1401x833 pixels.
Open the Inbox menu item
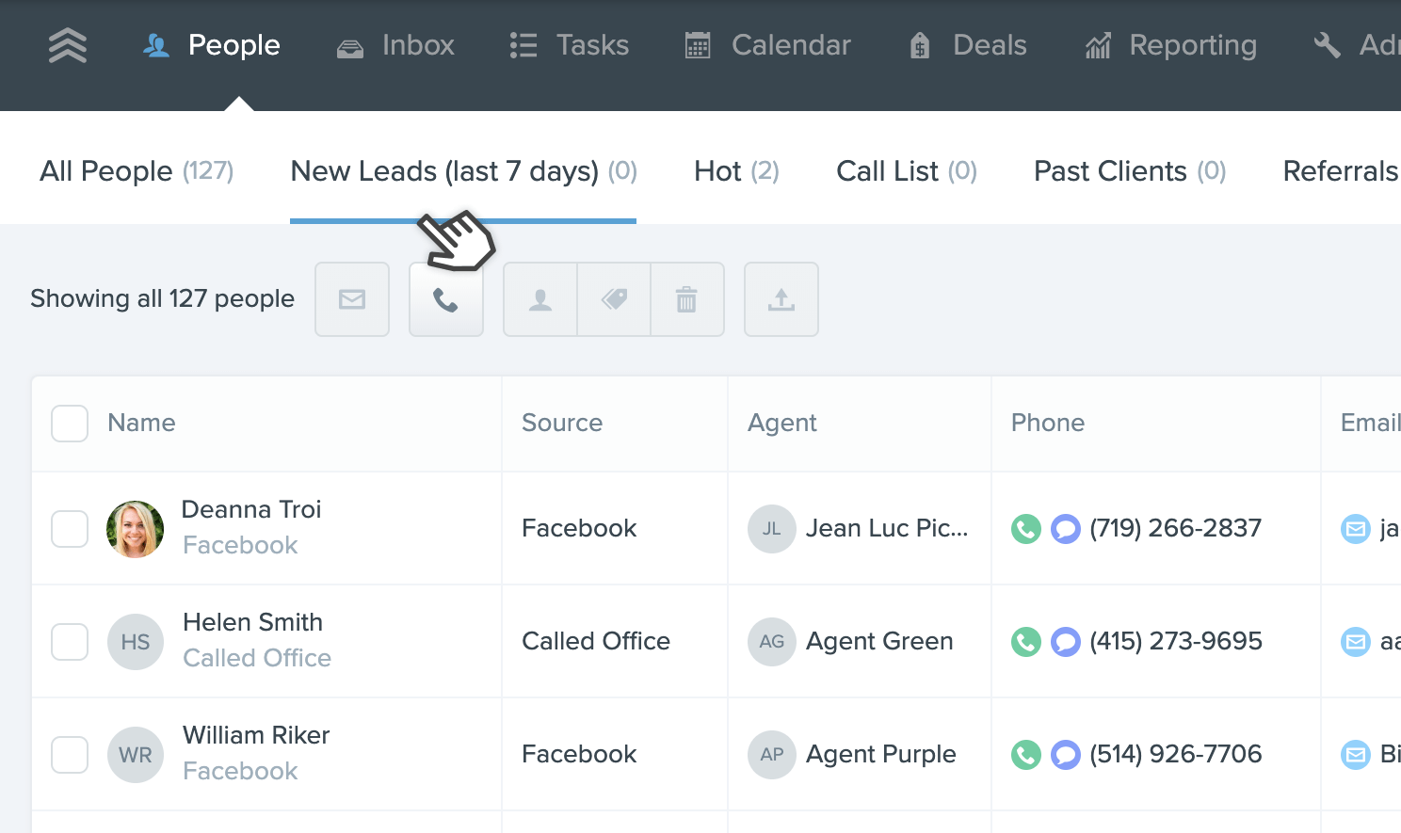pyautogui.click(x=396, y=45)
